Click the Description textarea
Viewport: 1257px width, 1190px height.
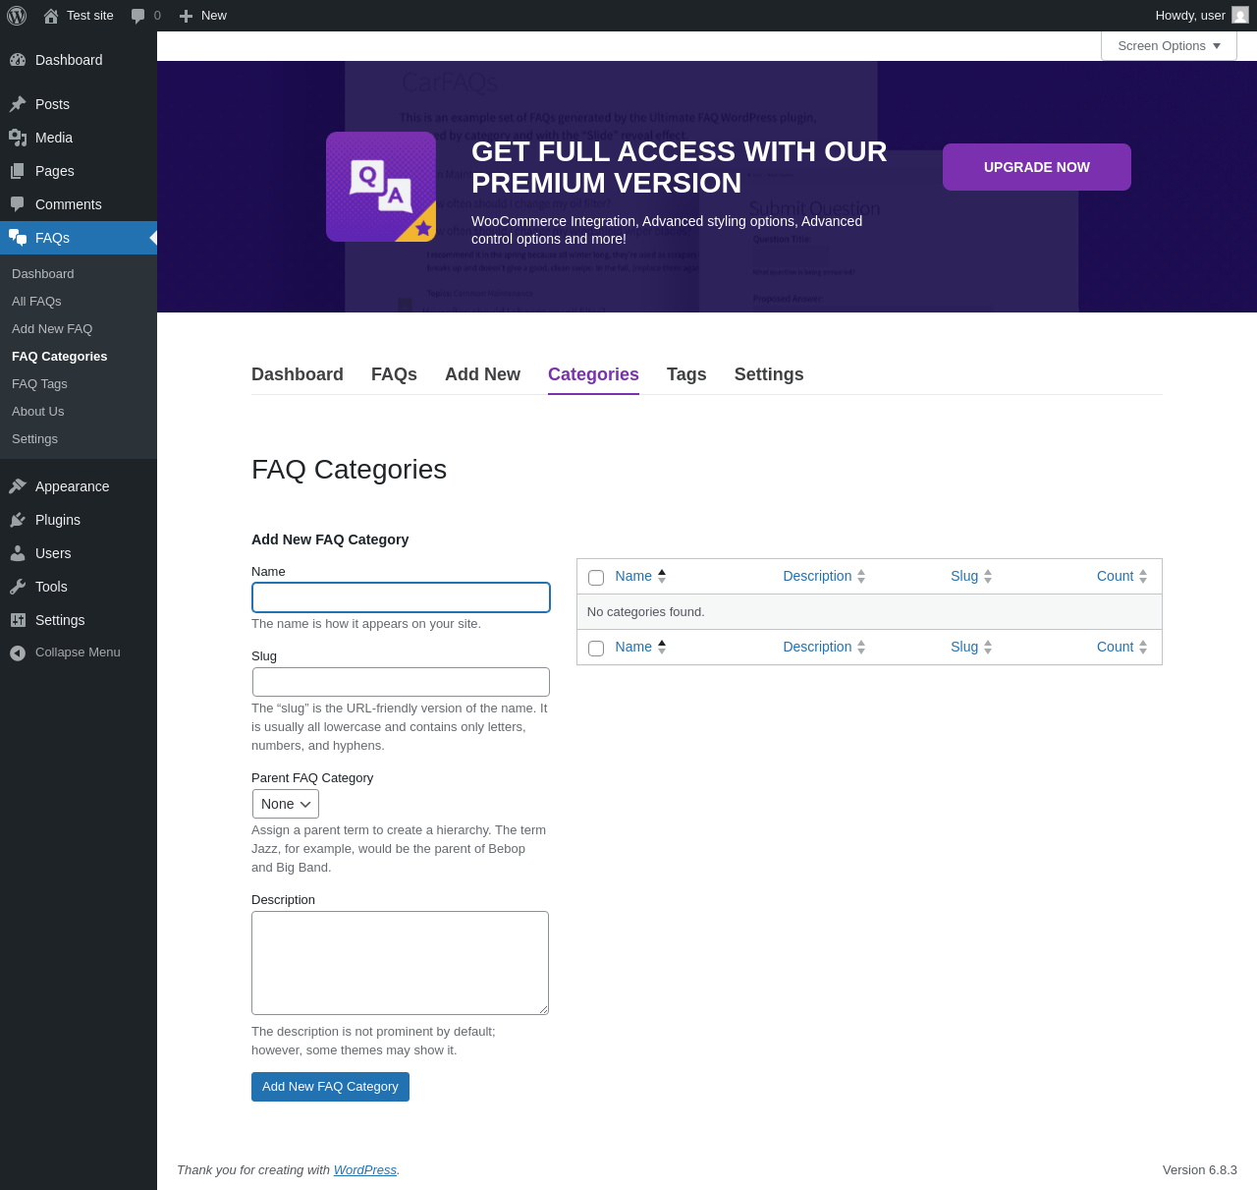click(x=400, y=963)
